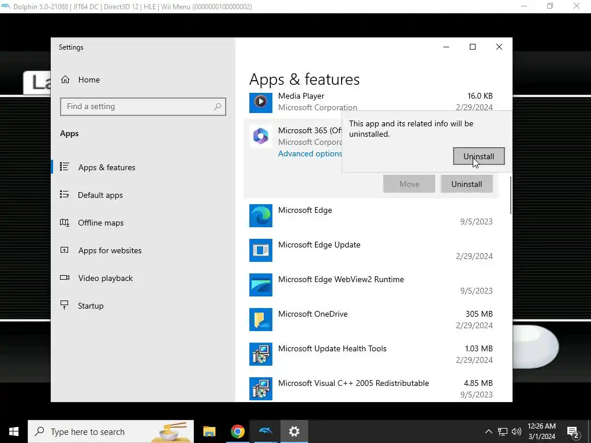This screenshot has width=591, height=443.
Task: Click the taskbar clock showing 12:26 AM
Action: coord(541,431)
